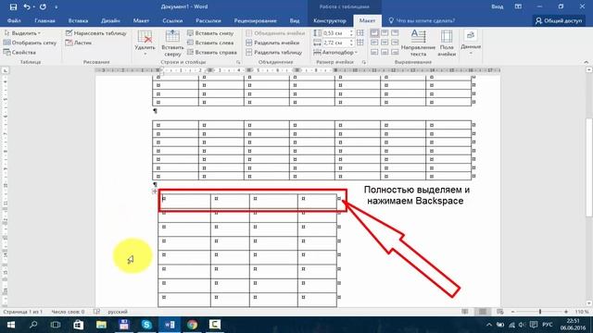Collapse the ribbon with chevron arrow
593x333 pixels.
click(586, 62)
